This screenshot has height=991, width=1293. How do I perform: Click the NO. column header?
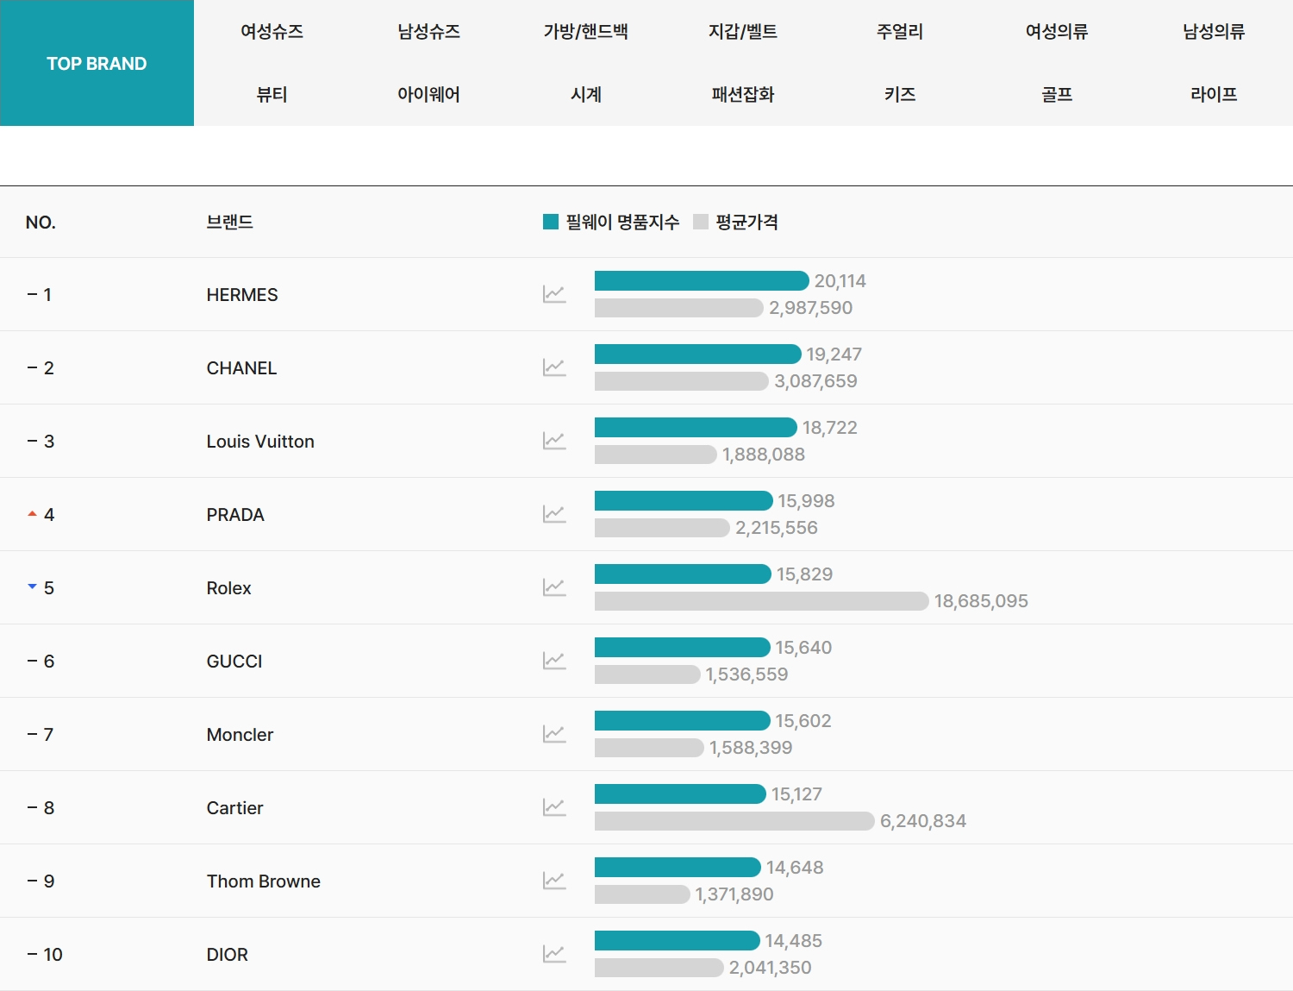pos(41,223)
